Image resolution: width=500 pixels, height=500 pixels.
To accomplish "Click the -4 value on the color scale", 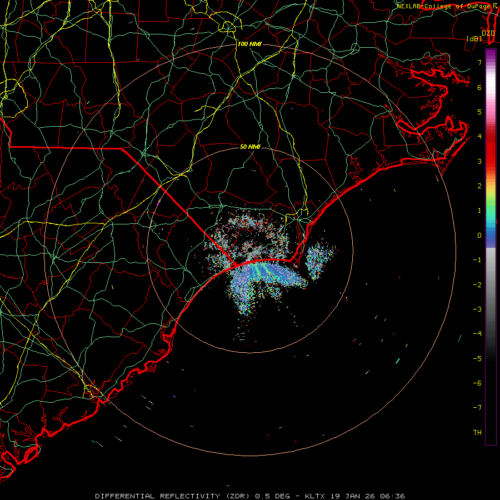I will (477, 334).
